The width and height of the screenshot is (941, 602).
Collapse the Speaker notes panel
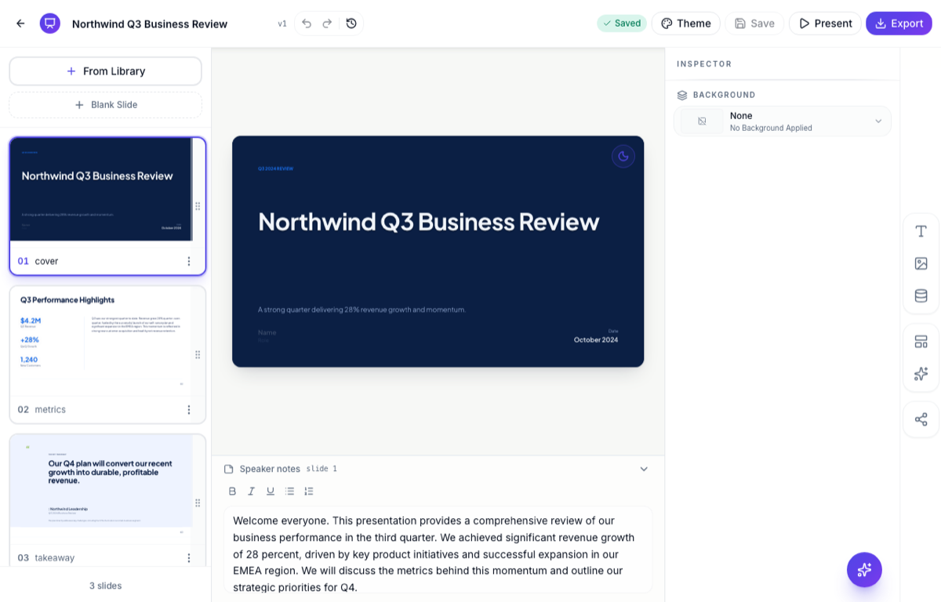coord(644,469)
